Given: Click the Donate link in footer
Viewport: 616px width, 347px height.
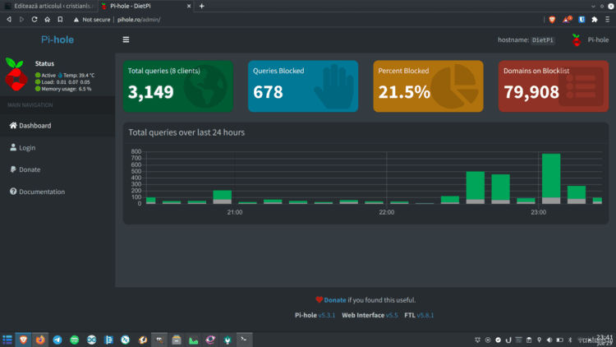Looking at the screenshot, I should pos(334,300).
